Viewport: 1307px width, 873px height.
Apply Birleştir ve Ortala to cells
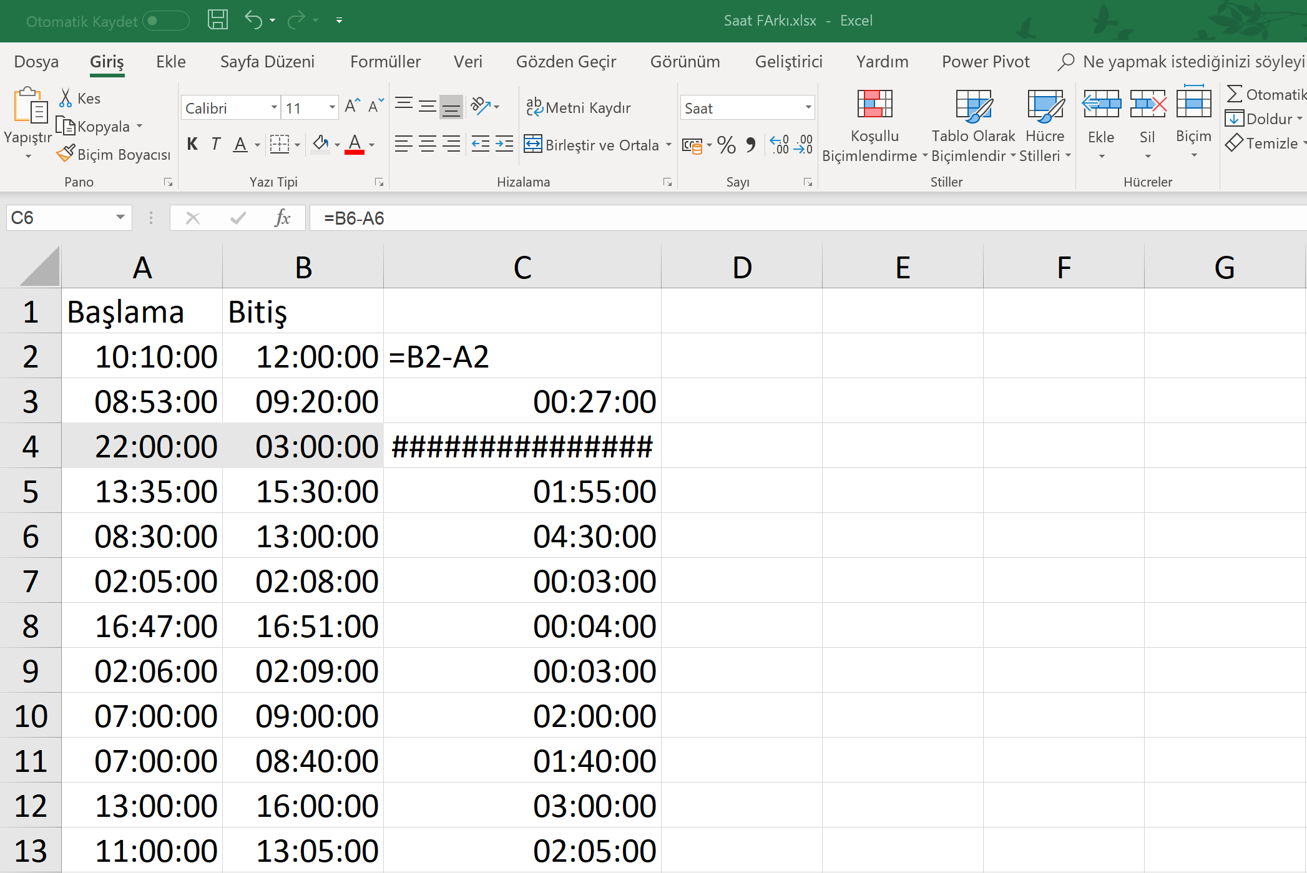(x=591, y=144)
